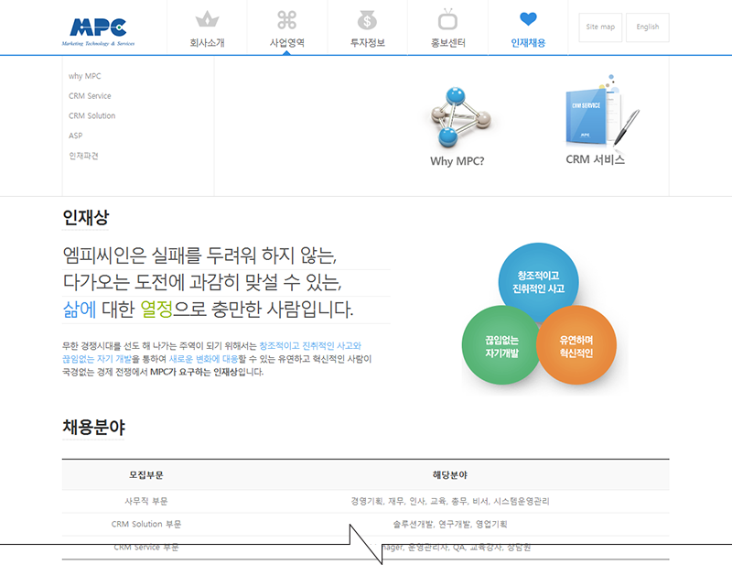Select the CRM Solution submenu link
732x565 pixels.
pyautogui.click(x=92, y=116)
